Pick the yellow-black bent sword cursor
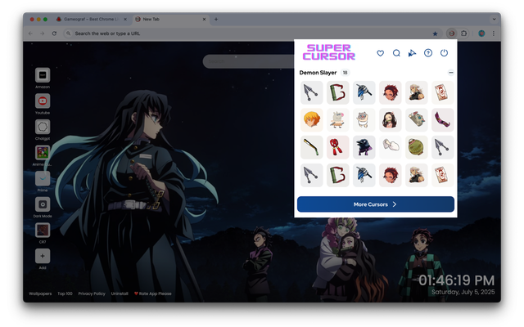Image resolution: width=524 pixels, height=327 pixels. 311,147
